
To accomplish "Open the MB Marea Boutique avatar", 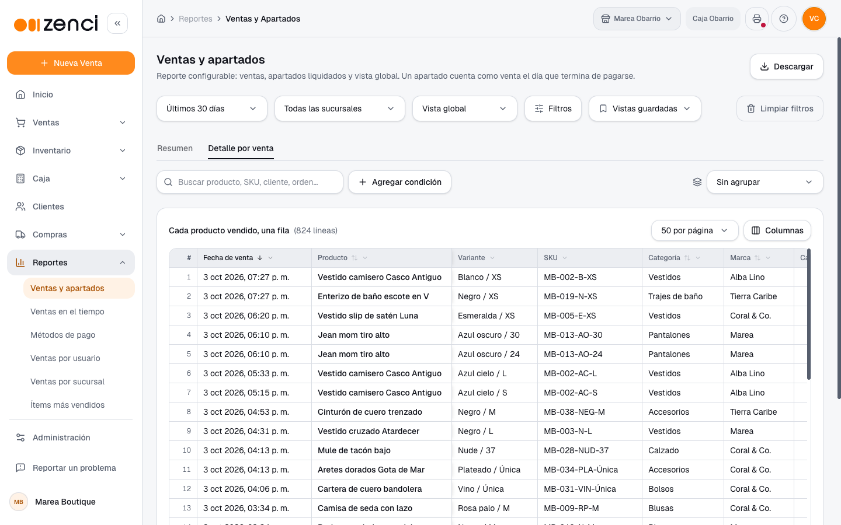I will pos(19,502).
